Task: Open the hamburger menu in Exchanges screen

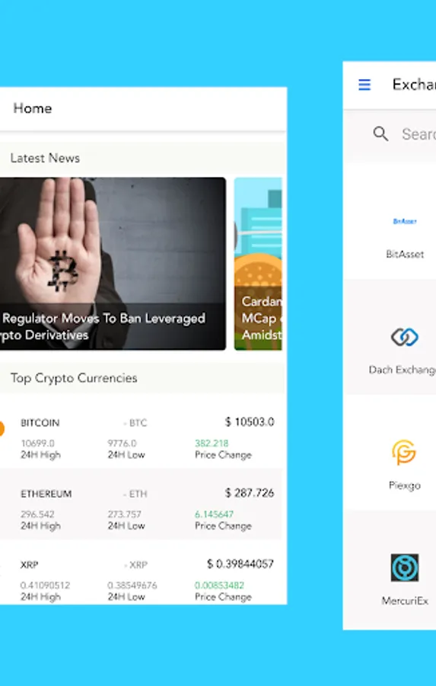Action: point(364,85)
